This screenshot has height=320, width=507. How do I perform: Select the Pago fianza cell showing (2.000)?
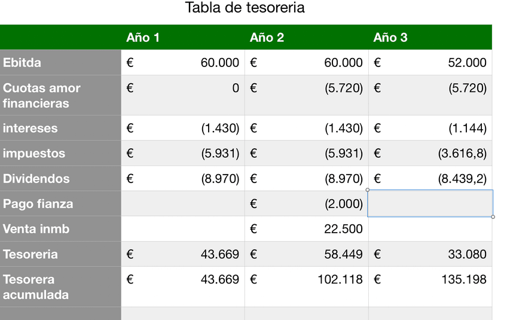click(x=307, y=204)
